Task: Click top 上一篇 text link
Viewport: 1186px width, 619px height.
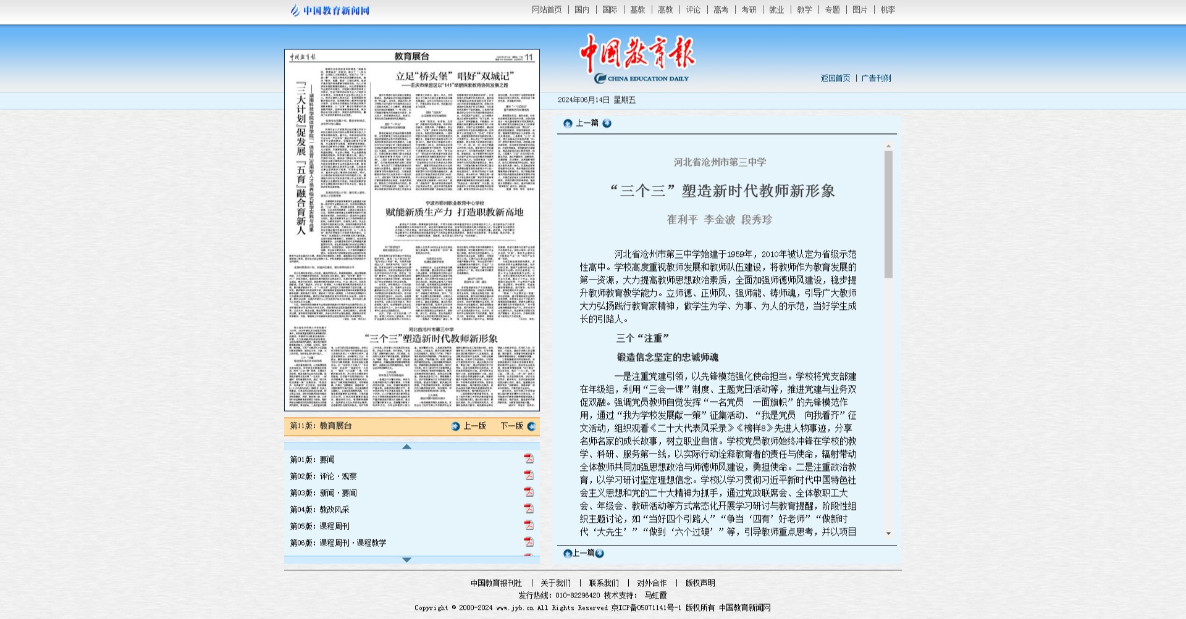Action: [x=587, y=123]
